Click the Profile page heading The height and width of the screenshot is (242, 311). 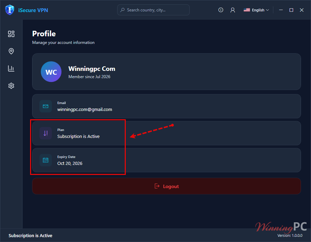pos(44,34)
